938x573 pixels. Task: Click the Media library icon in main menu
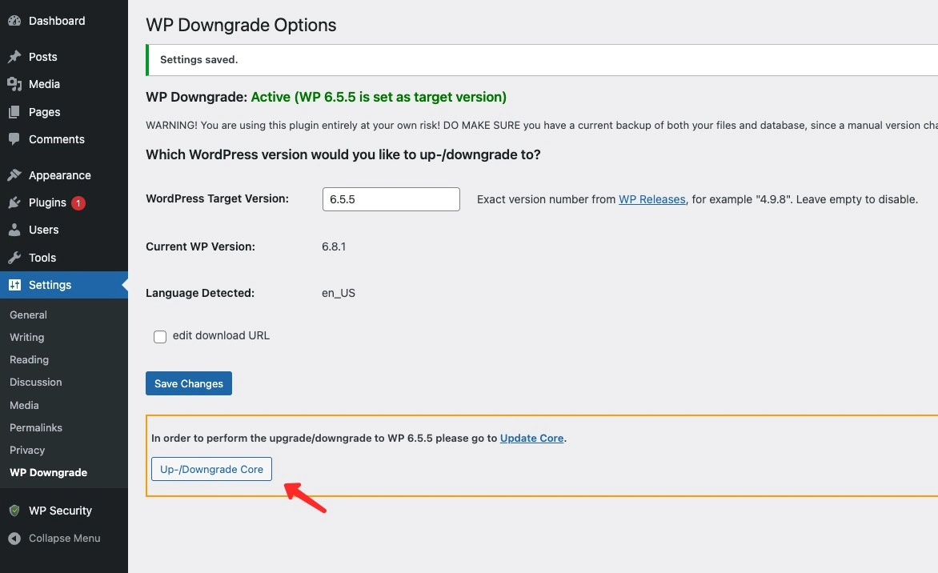click(x=14, y=84)
